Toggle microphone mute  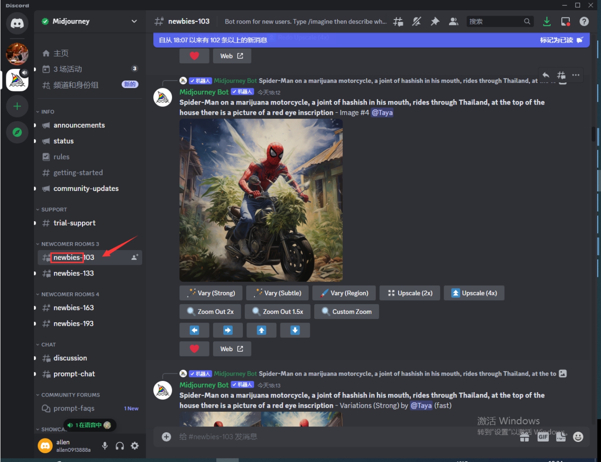coord(105,446)
